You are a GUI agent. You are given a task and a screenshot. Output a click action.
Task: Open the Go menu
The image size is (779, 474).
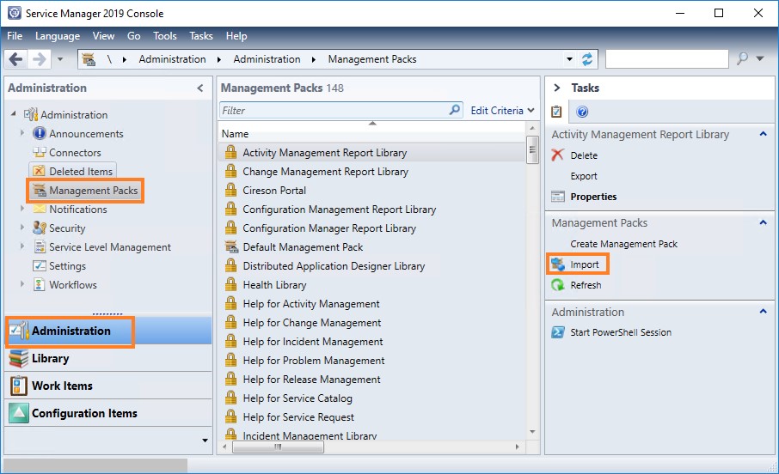click(133, 36)
